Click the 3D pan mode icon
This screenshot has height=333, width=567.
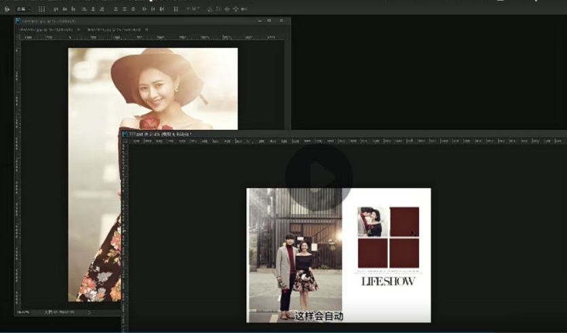tap(227, 9)
